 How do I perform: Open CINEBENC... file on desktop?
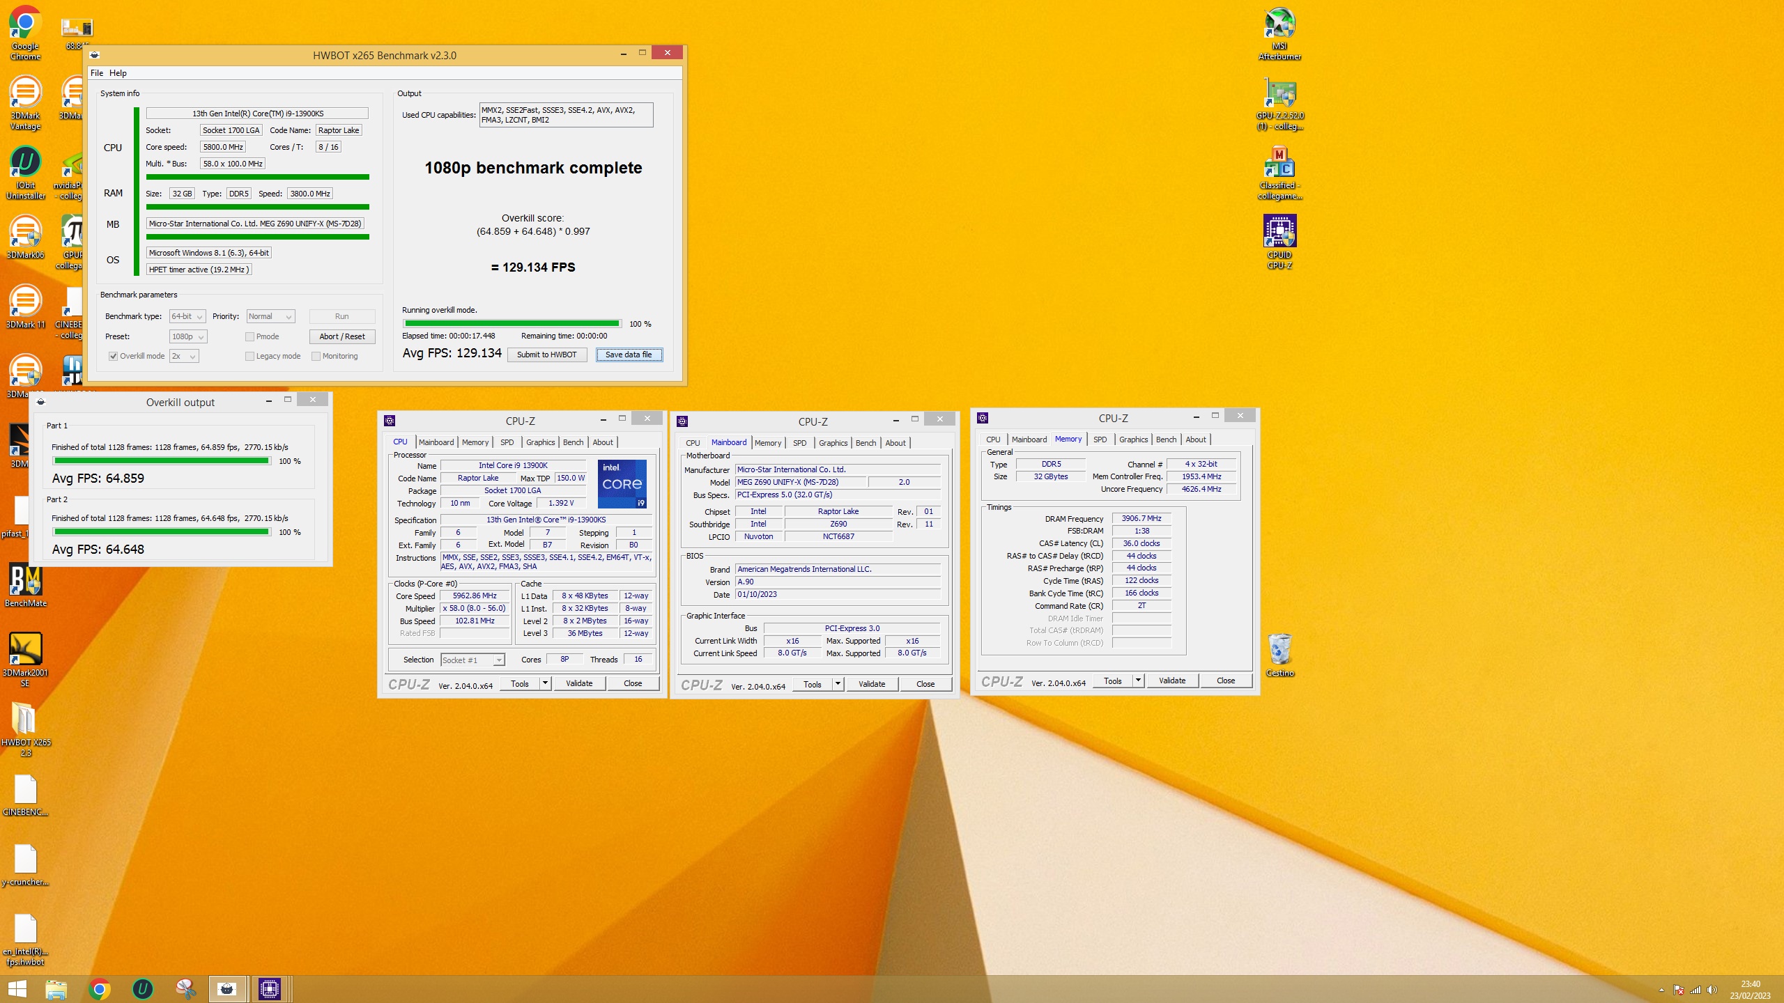pyautogui.click(x=25, y=794)
